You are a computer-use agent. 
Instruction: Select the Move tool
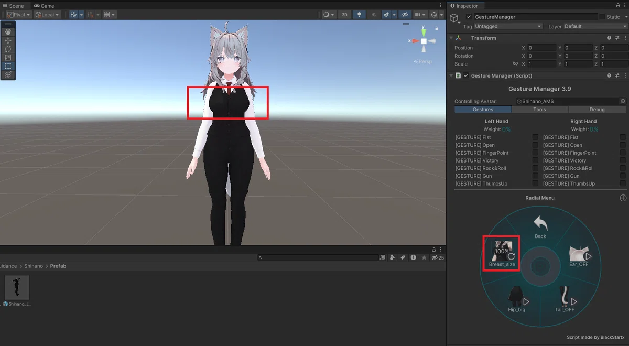(8, 40)
